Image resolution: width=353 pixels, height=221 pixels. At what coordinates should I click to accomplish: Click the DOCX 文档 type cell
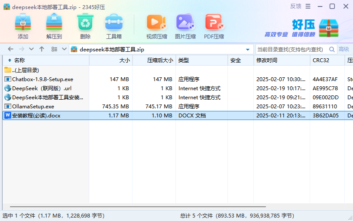click(192, 116)
